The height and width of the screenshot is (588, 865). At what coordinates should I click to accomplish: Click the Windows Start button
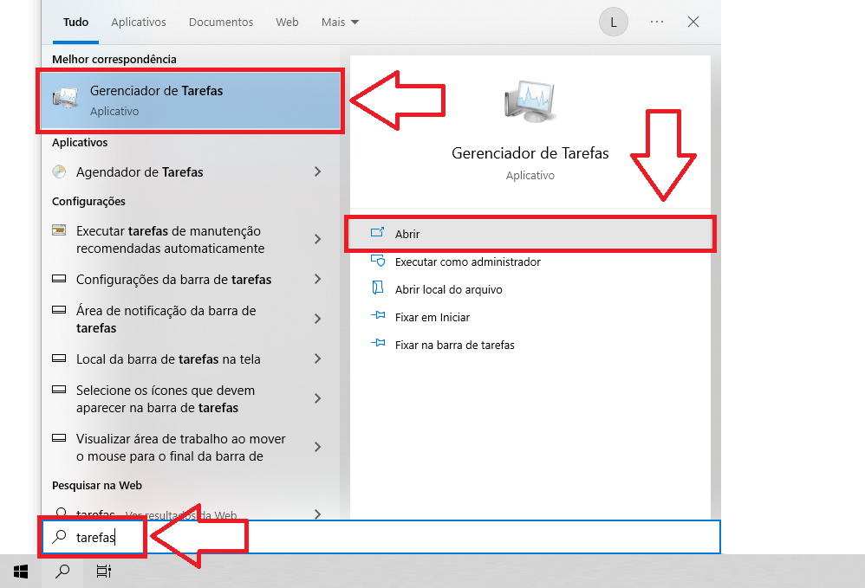click(x=21, y=571)
